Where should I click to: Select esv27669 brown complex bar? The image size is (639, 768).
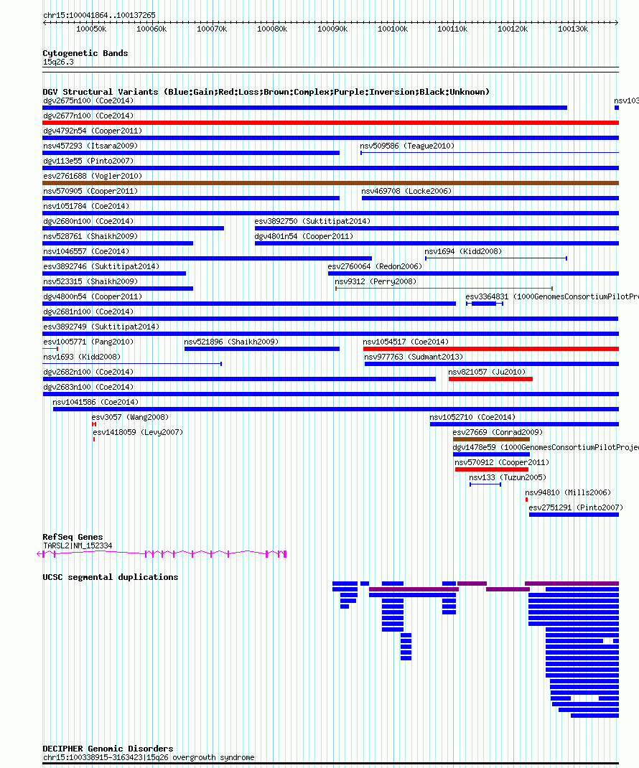[x=492, y=439]
